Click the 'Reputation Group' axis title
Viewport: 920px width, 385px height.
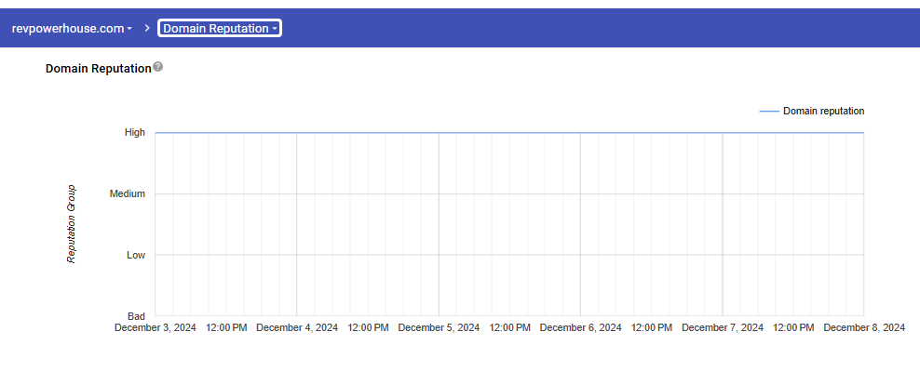tap(71, 224)
